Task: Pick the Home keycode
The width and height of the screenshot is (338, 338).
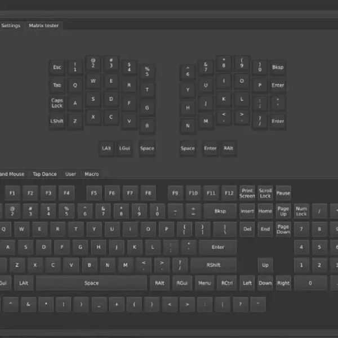Action: (265, 211)
